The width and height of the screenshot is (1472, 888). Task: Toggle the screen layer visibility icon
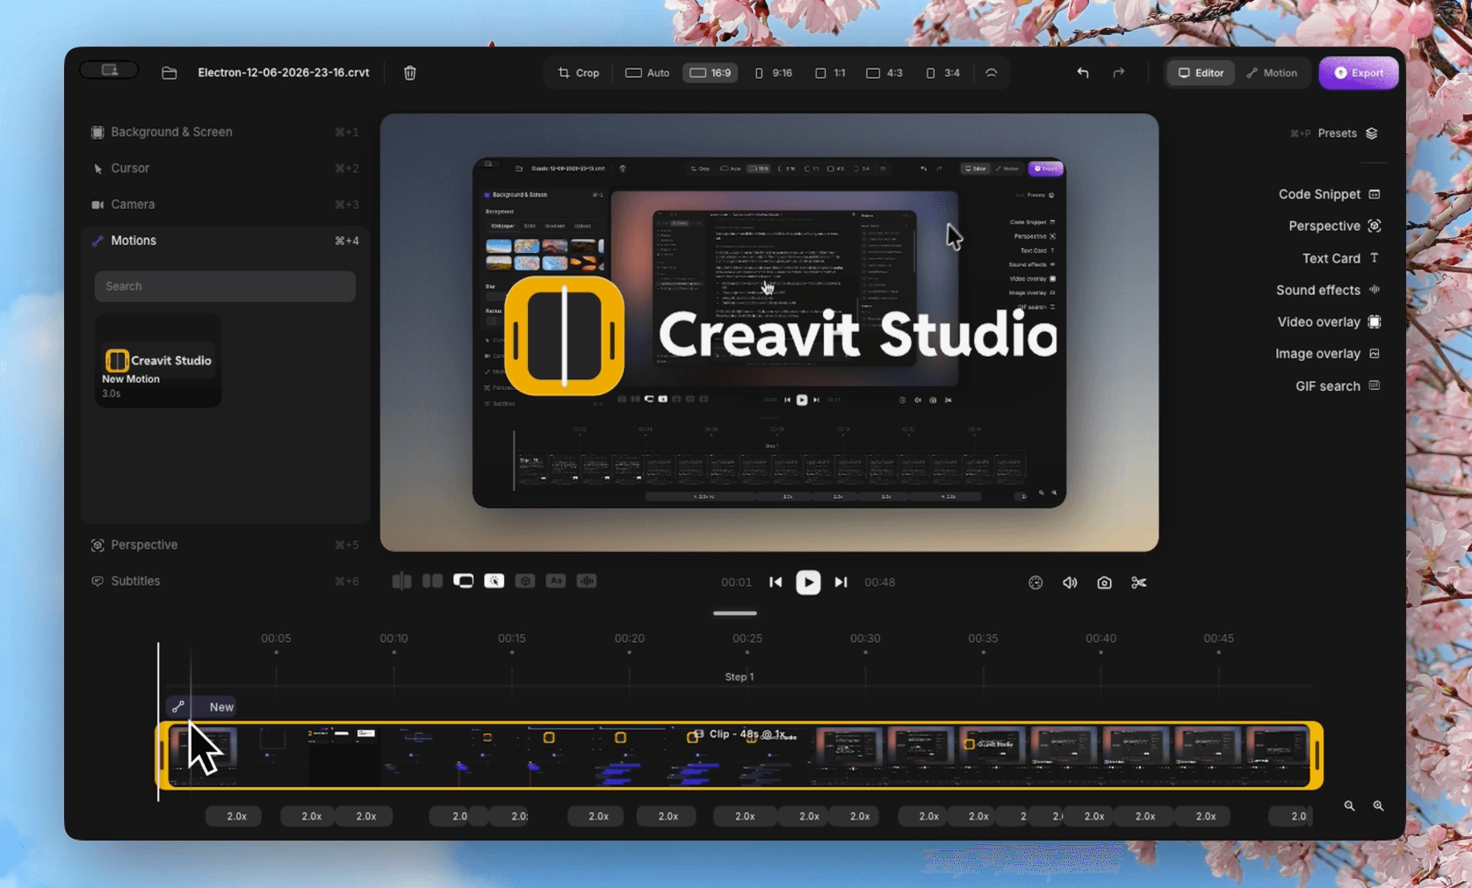pyautogui.click(x=463, y=581)
